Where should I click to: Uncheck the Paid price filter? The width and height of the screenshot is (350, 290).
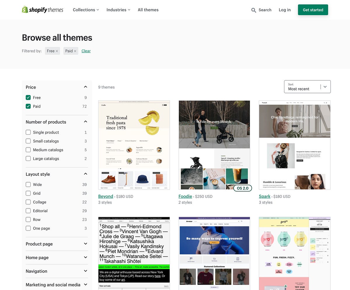pyautogui.click(x=28, y=106)
